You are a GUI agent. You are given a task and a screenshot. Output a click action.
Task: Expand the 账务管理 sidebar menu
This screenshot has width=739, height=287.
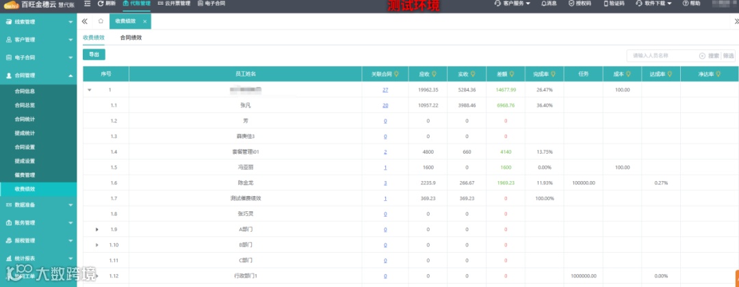click(x=38, y=223)
